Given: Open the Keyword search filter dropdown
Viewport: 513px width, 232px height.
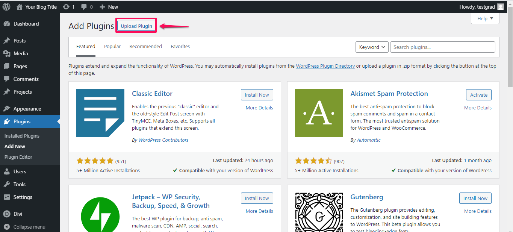Looking at the screenshot, I should tap(372, 47).
